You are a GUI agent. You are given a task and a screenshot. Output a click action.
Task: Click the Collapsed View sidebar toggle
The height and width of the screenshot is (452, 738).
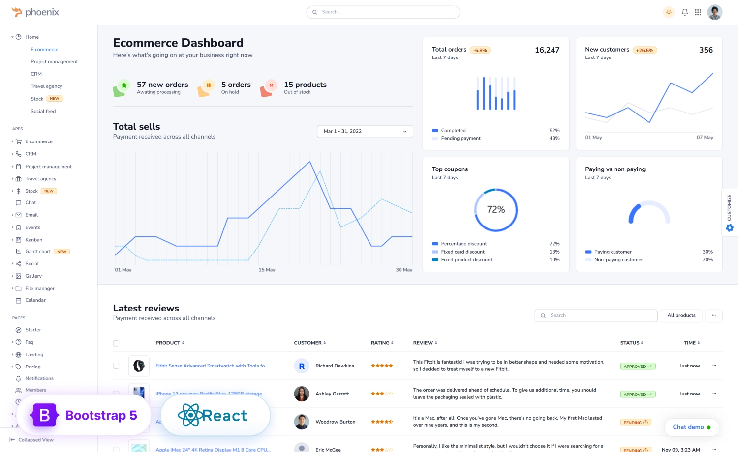[x=32, y=440]
